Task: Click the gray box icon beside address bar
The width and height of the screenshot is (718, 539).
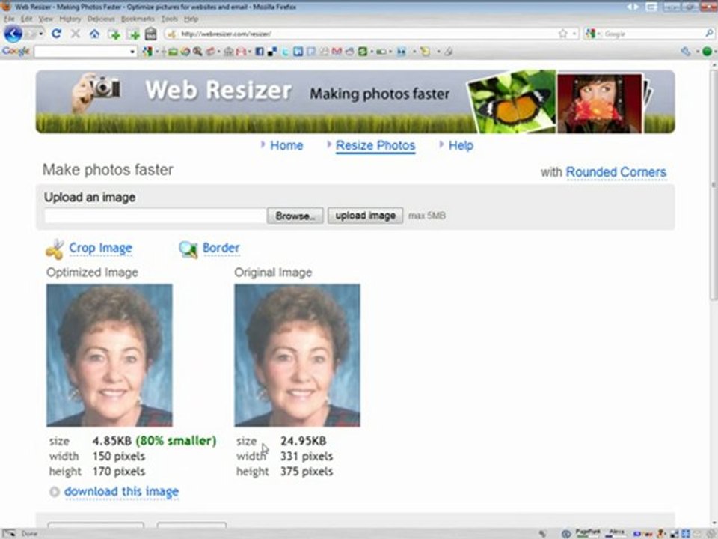Action: pyautogui.click(x=150, y=34)
